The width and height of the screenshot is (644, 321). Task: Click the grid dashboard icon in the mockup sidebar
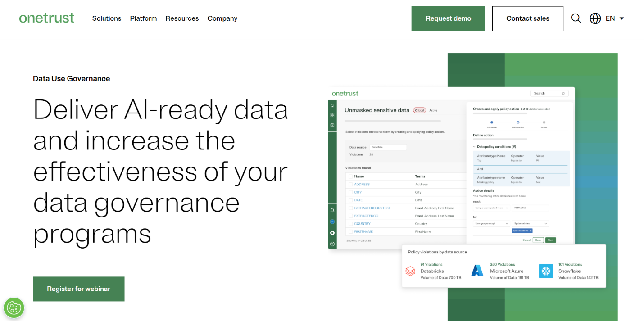point(332,115)
